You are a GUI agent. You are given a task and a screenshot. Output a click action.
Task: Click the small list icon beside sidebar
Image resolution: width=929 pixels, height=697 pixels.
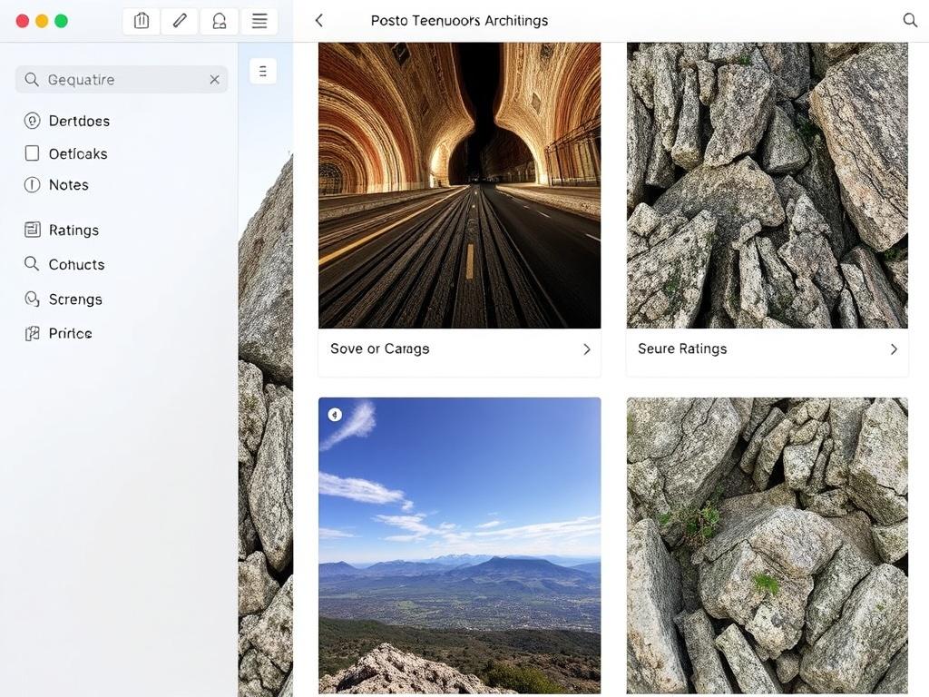click(262, 71)
